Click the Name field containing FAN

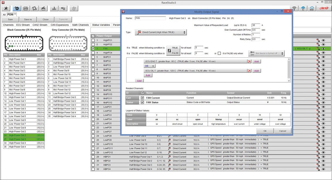tap(150, 18)
